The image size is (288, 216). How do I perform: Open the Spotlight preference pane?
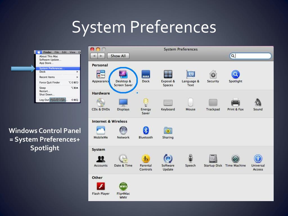(x=235, y=76)
